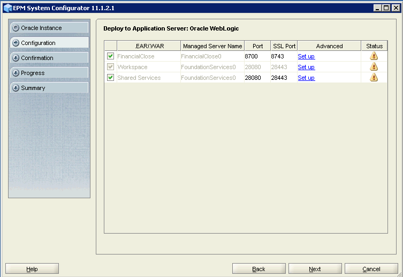Image resolution: width=403 pixels, height=277 pixels.
Task: Select the Workspace .EAR name cell
Action: (x=149, y=67)
